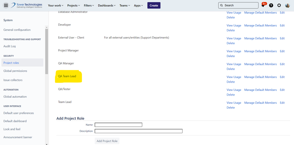Click the new role Name field
This screenshot has height=145, width=294.
[x=118, y=125]
